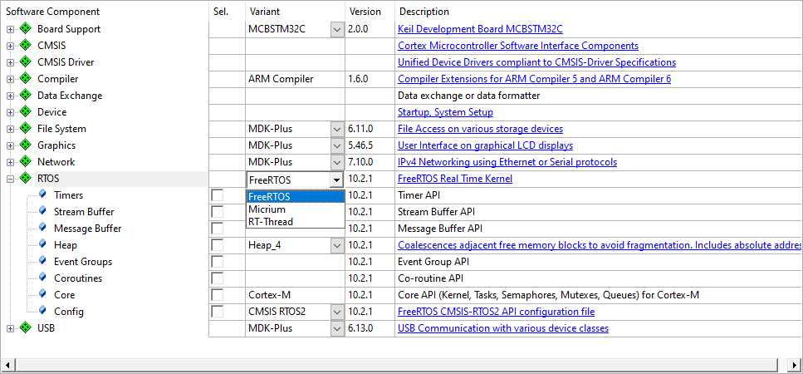Click the green diamond icon beside RTOS

26,179
